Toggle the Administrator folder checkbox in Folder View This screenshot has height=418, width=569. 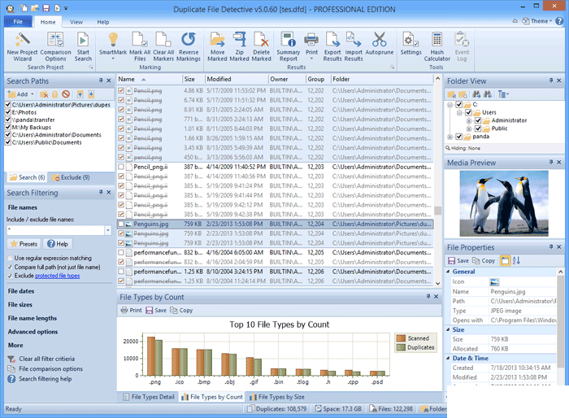coord(478,120)
